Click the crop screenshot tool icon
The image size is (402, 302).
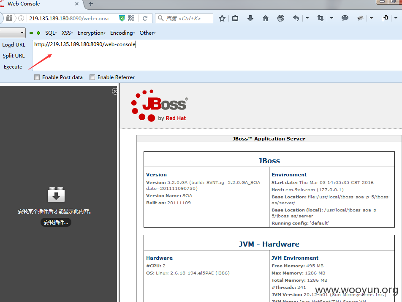click(x=320, y=18)
